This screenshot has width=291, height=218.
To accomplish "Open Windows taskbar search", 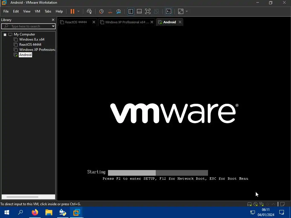I will pyautogui.click(x=20, y=212).
